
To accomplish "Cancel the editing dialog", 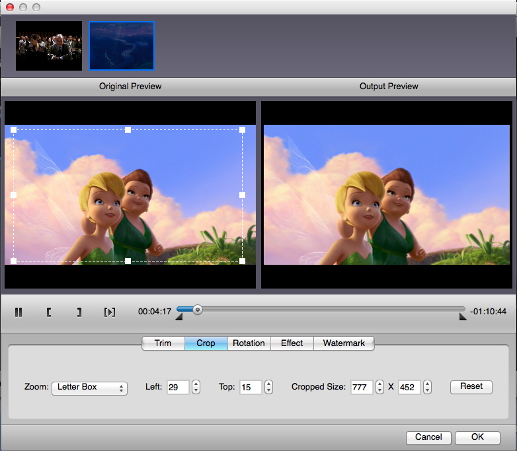I will coord(428,438).
